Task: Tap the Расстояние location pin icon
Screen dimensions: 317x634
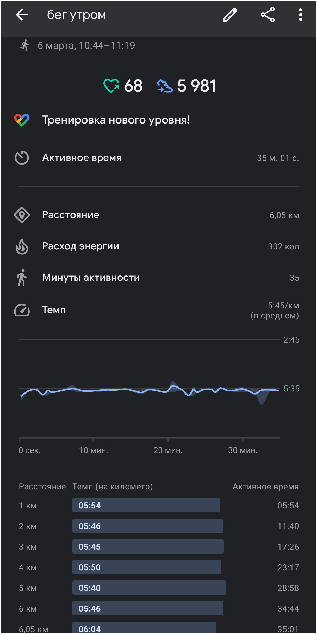Action: [x=22, y=215]
